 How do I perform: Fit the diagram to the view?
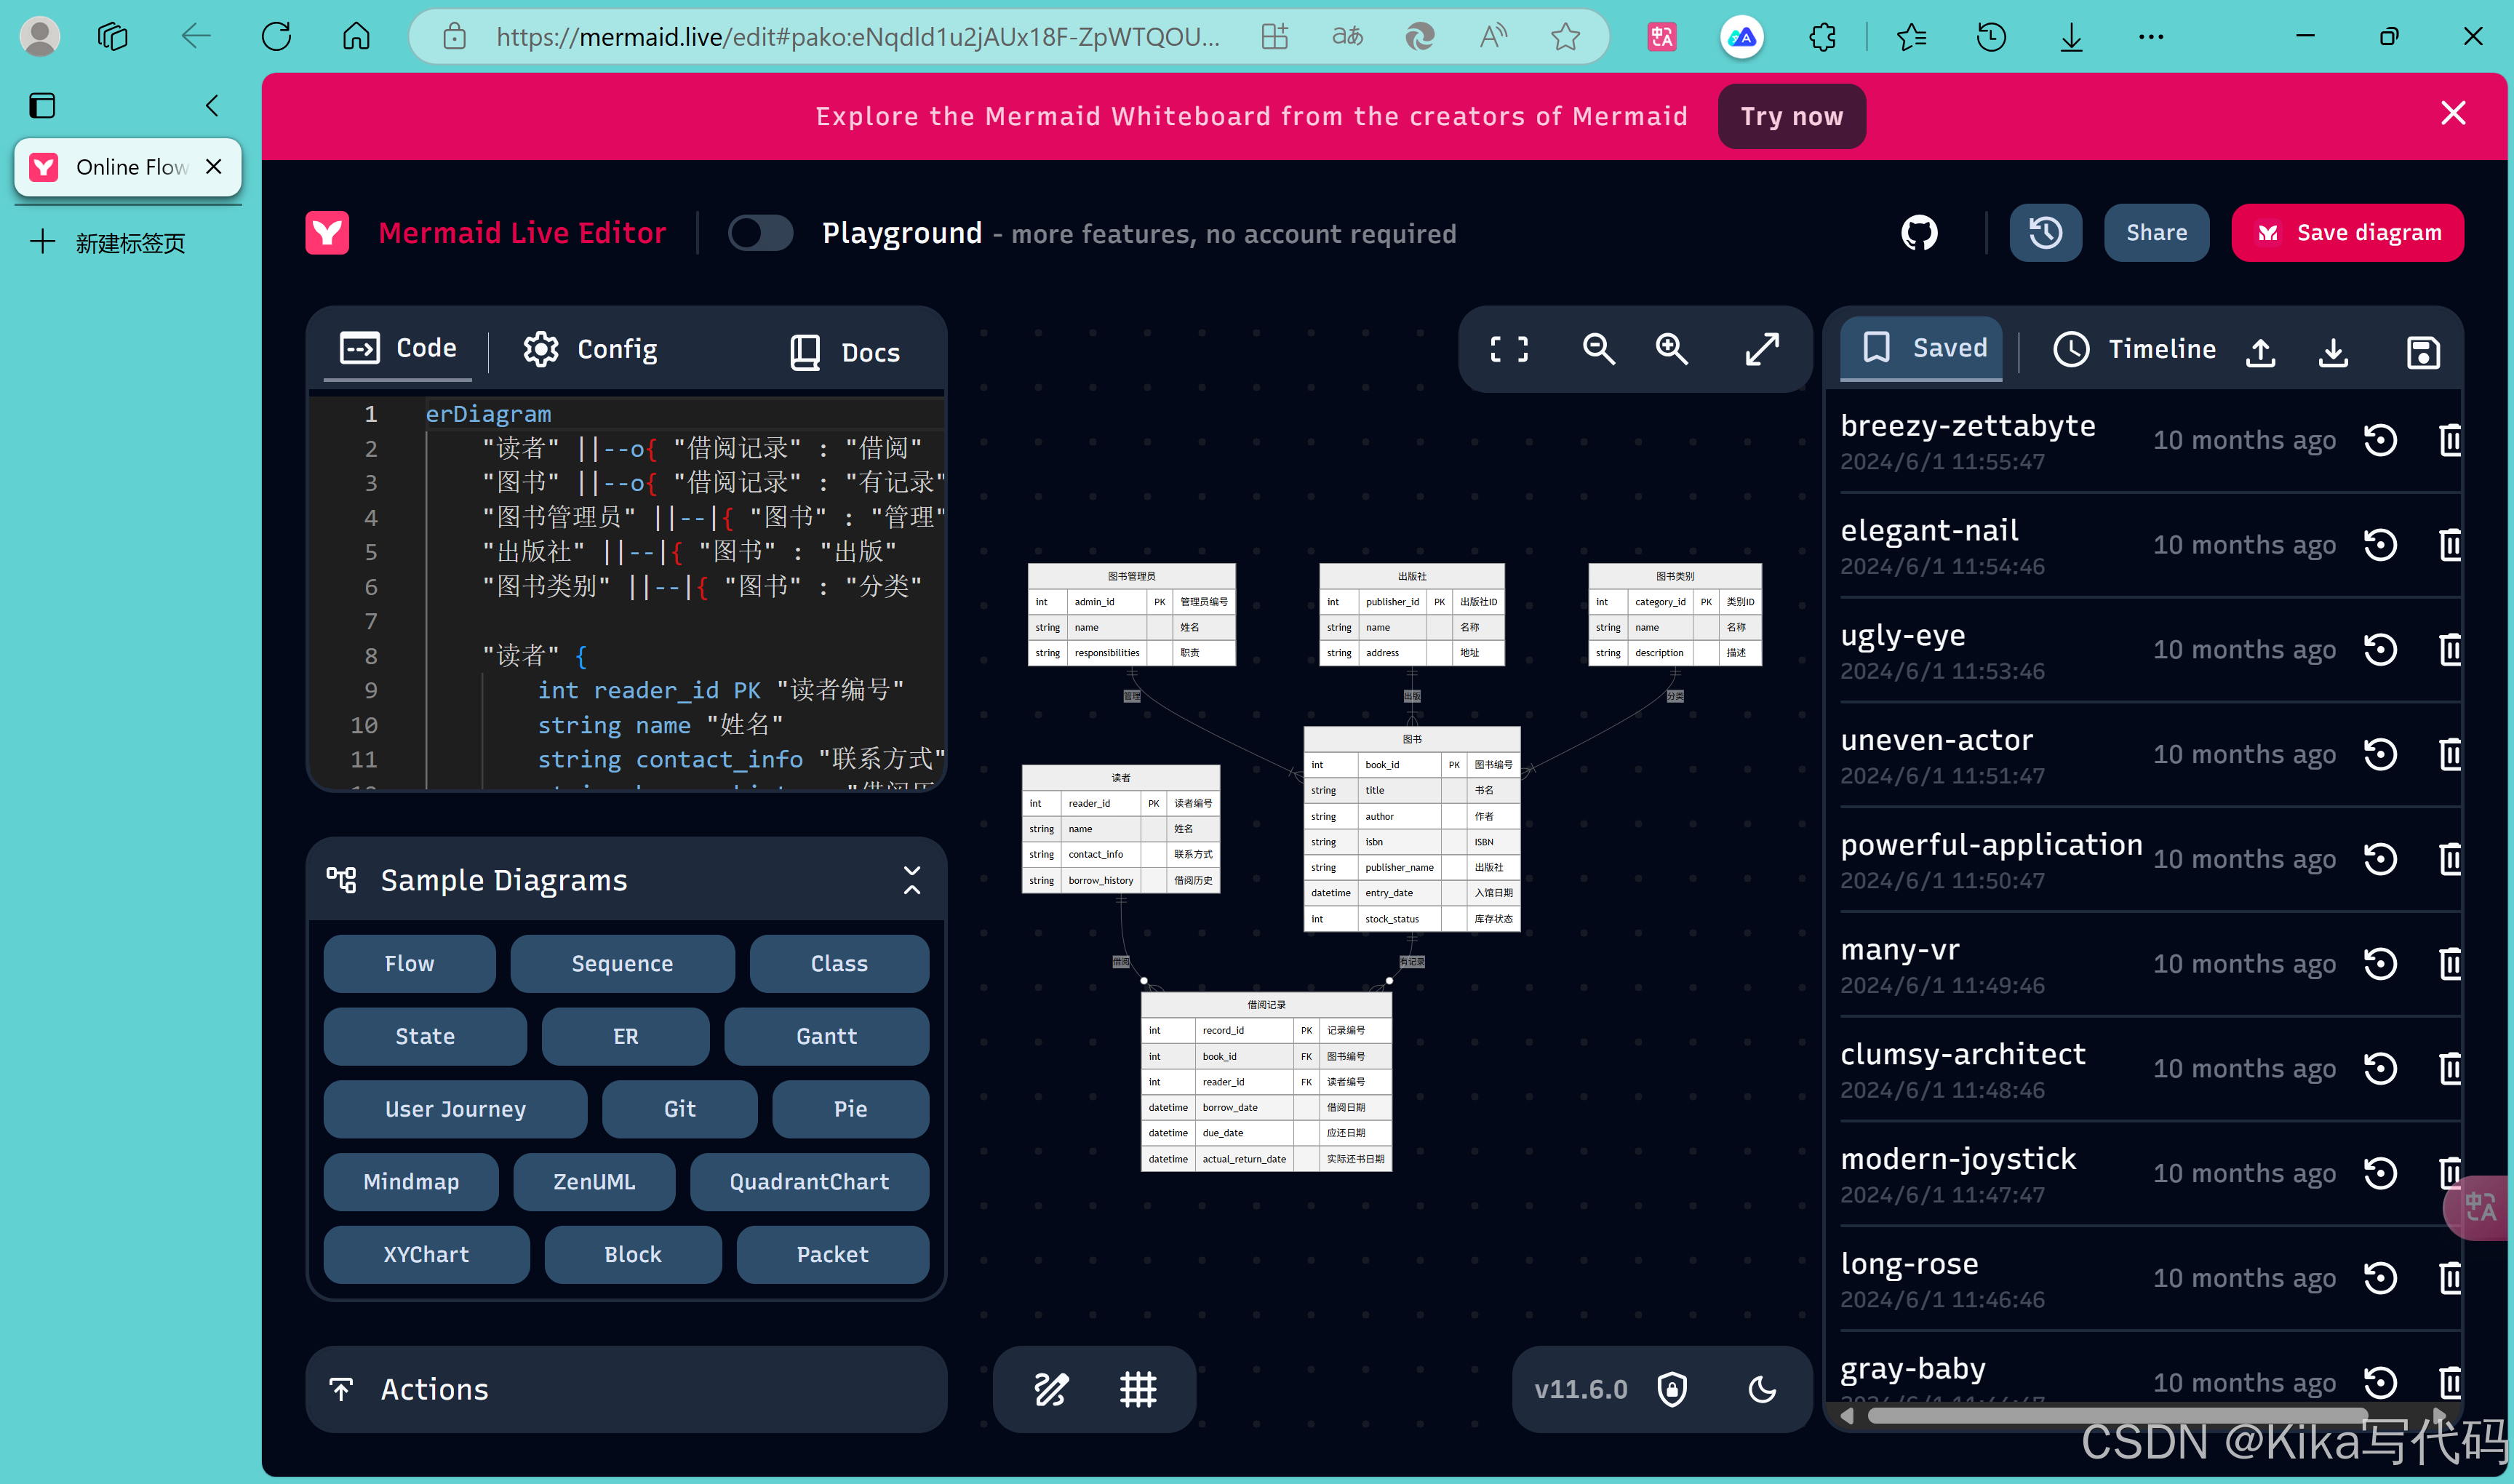click(x=1509, y=349)
